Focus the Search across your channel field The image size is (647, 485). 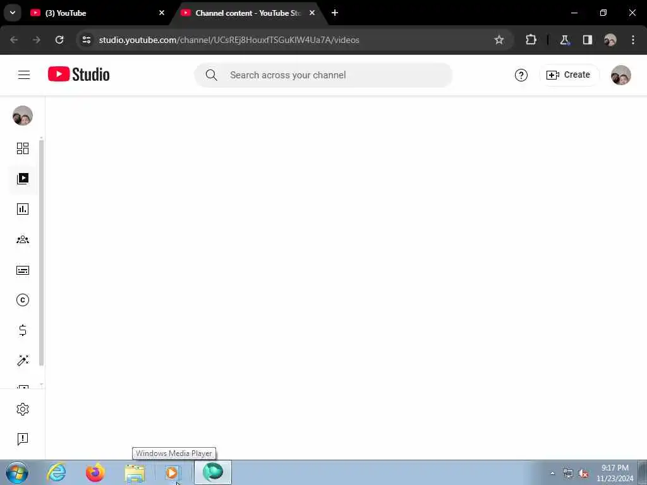click(323, 75)
